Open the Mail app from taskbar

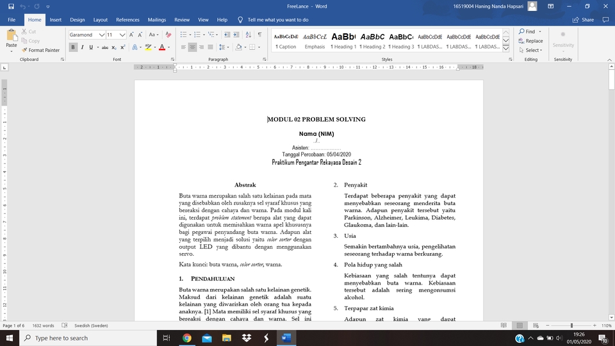tap(207, 338)
